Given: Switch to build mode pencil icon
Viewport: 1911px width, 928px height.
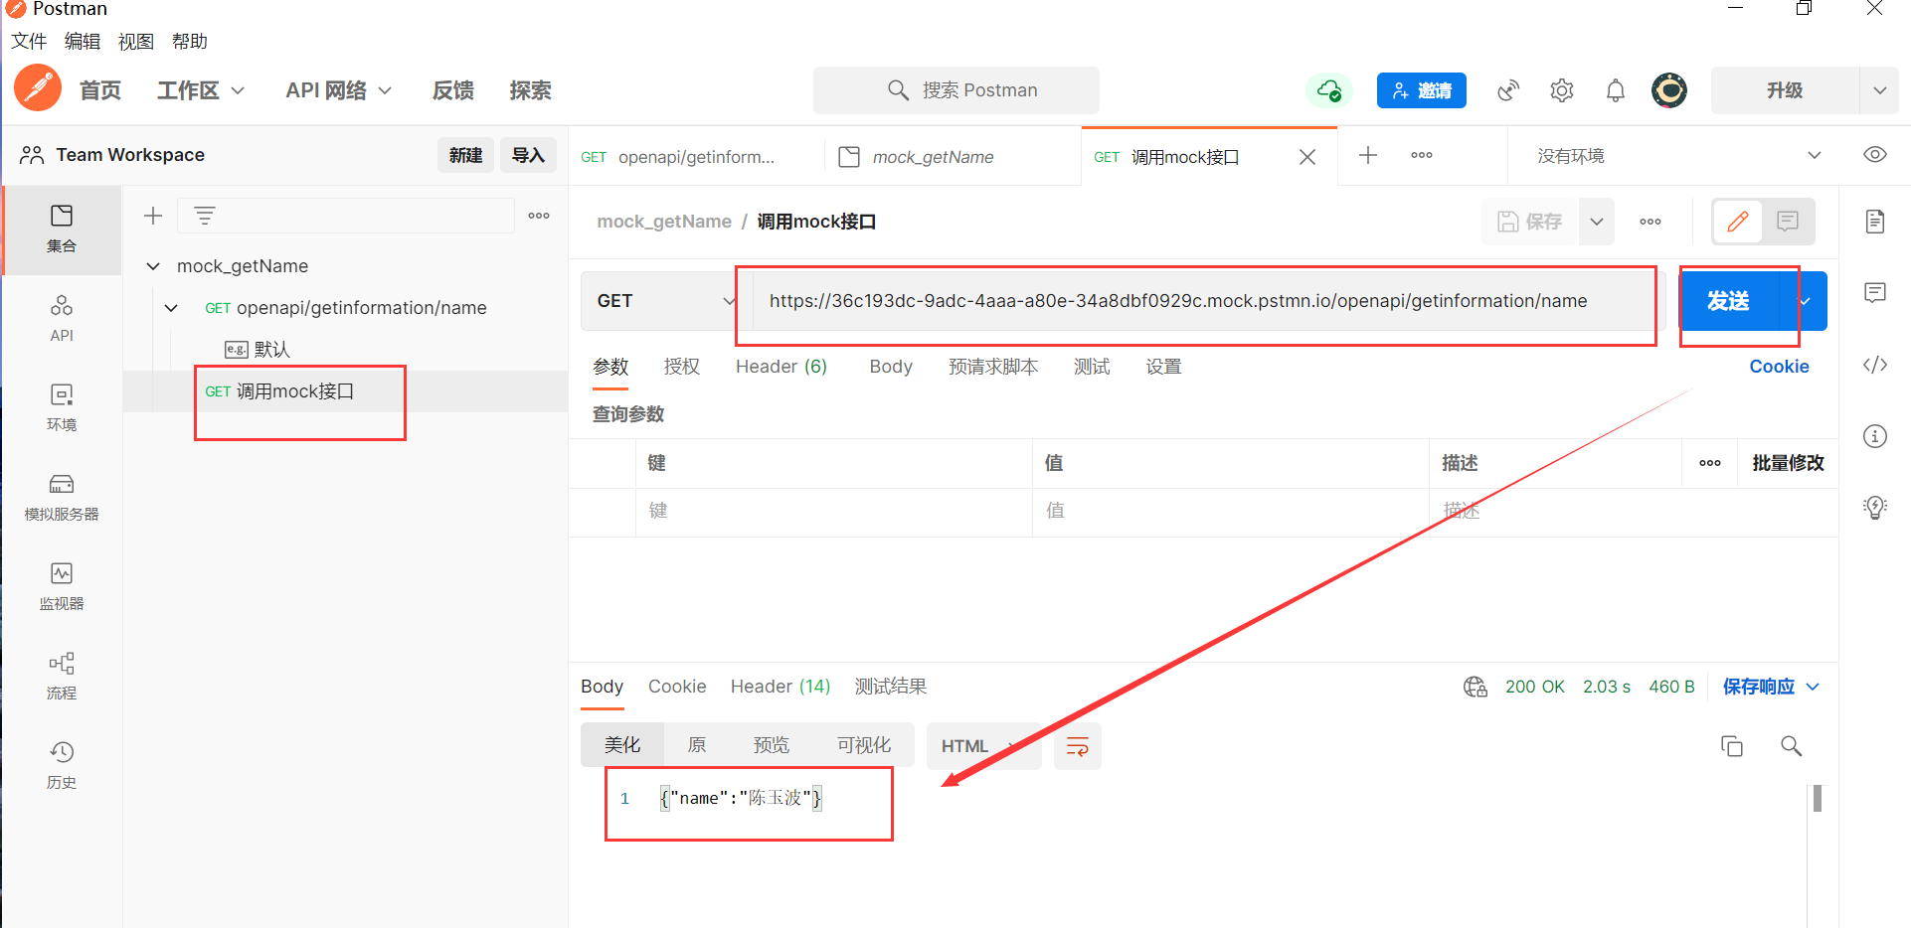Looking at the screenshot, I should point(1738,222).
